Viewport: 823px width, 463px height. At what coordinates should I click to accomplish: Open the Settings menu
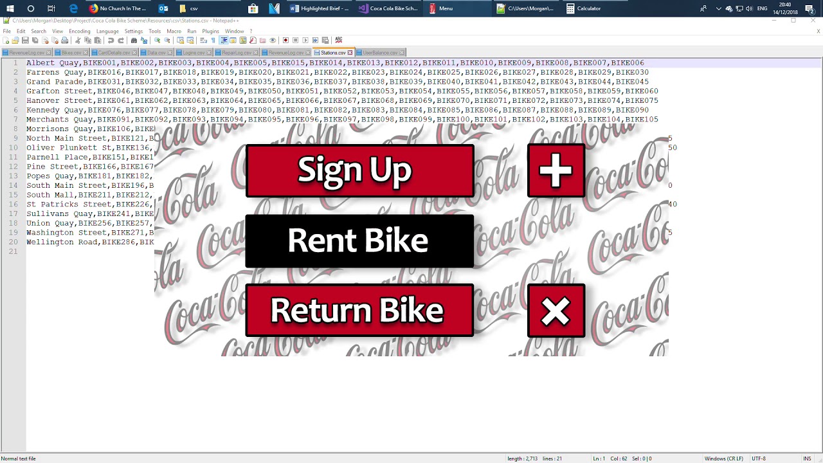[134, 31]
